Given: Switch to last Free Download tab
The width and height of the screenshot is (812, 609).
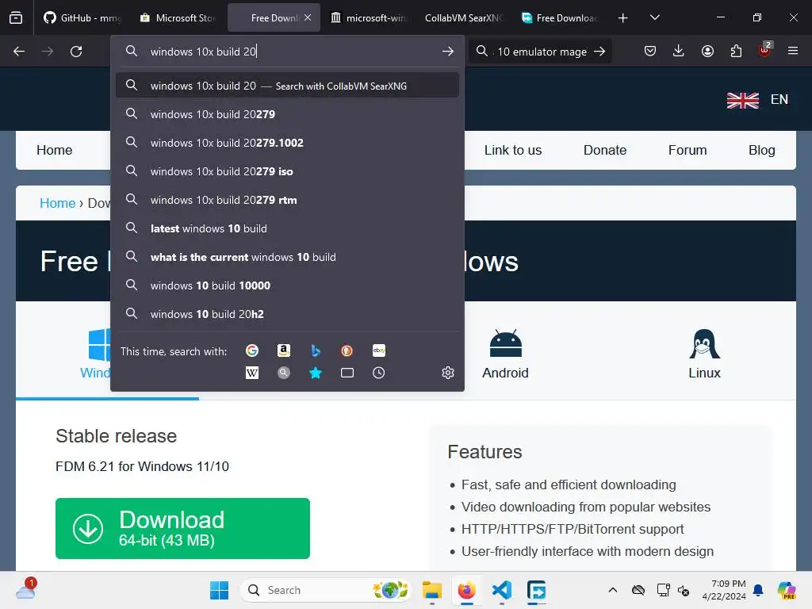Looking at the screenshot, I should click(x=560, y=17).
